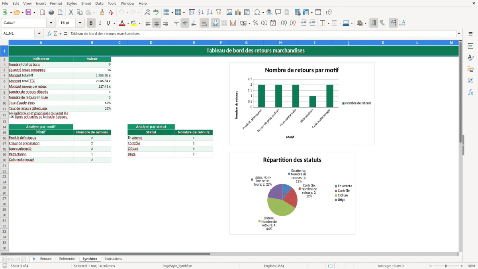Click the zoom slider handle

pos(446,266)
